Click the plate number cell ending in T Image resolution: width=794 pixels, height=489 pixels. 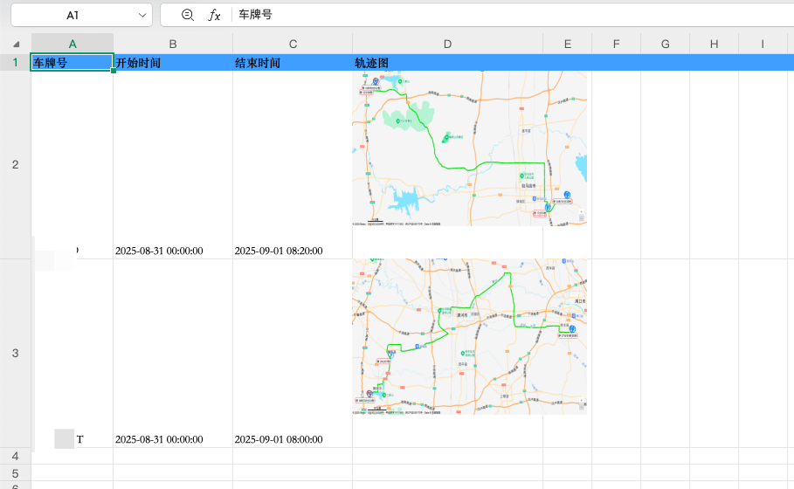pos(72,354)
